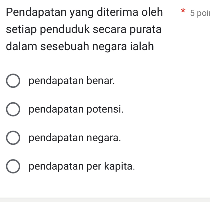Click the question line 'setiap penduduk secara purata'

tap(84, 29)
